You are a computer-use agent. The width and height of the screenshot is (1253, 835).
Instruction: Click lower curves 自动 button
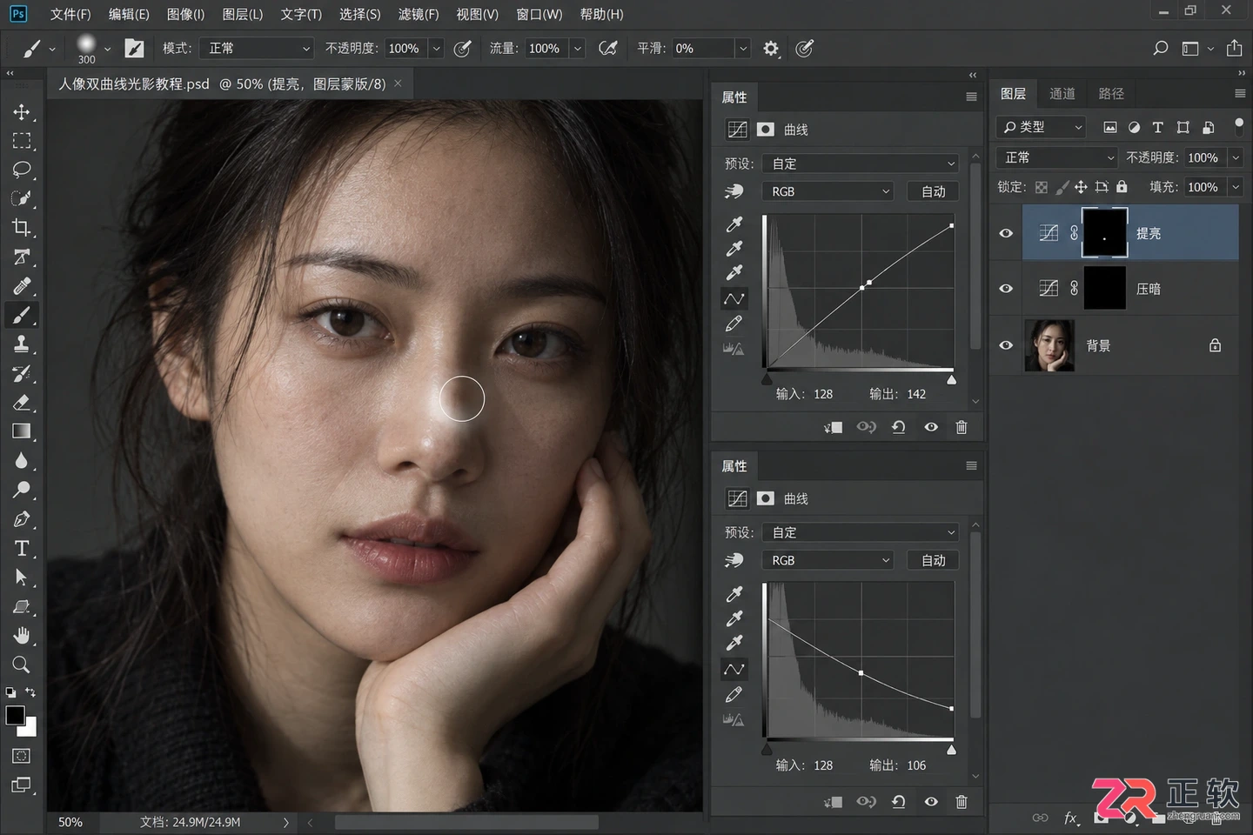point(934,561)
